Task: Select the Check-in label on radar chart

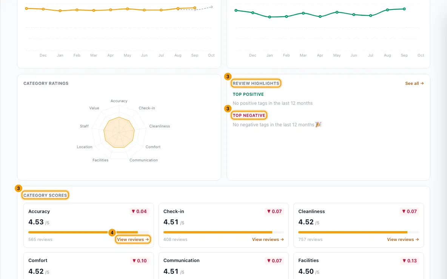Action: coord(147,108)
